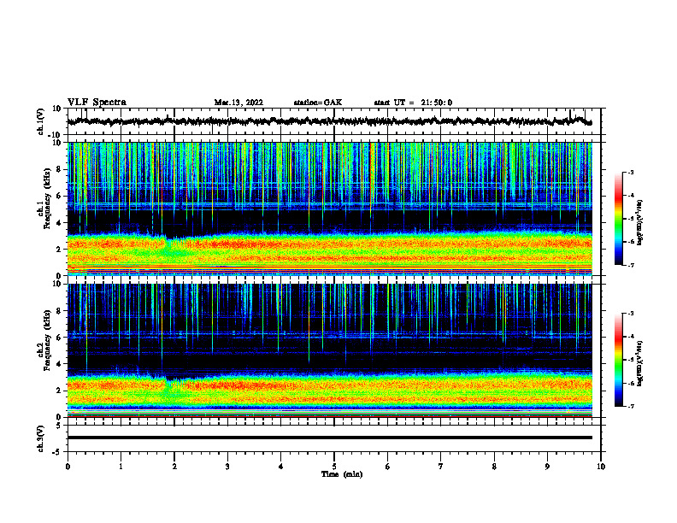Viewport: 677px width, 523px height.
Task: Click the ch.2 spectrogram color scale bar
Action: (619, 360)
